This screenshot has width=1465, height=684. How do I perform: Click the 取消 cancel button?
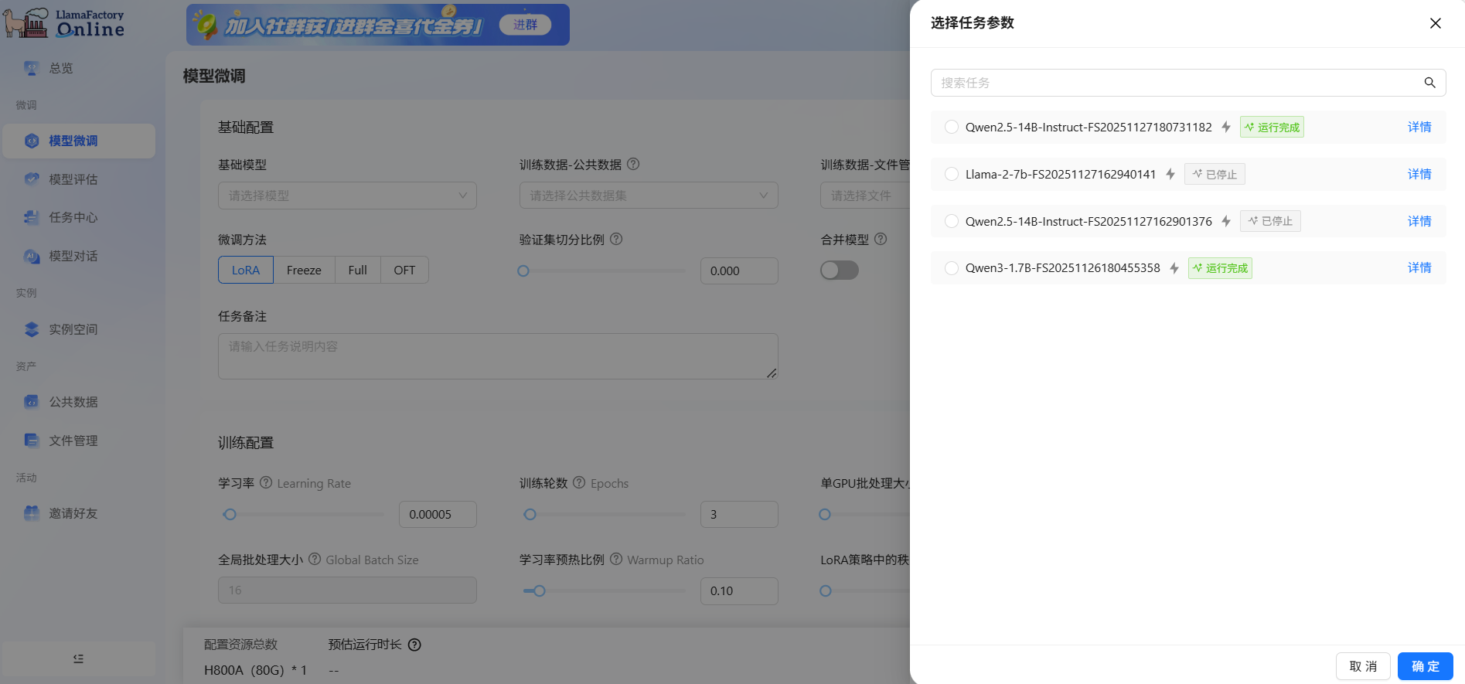(x=1363, y=666)
